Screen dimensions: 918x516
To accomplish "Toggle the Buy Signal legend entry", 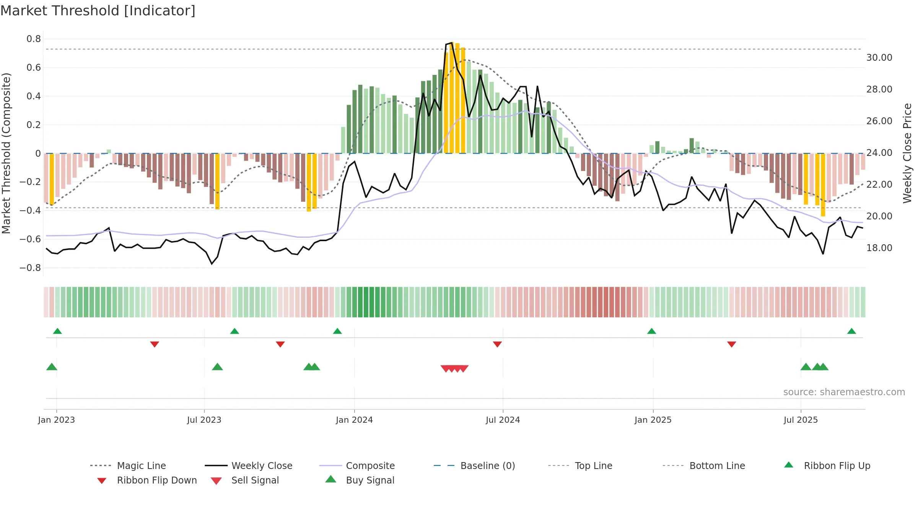I will click(x=360, y=480).
